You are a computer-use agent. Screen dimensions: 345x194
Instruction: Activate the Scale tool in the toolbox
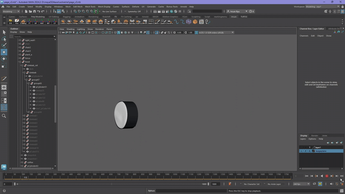4,66
